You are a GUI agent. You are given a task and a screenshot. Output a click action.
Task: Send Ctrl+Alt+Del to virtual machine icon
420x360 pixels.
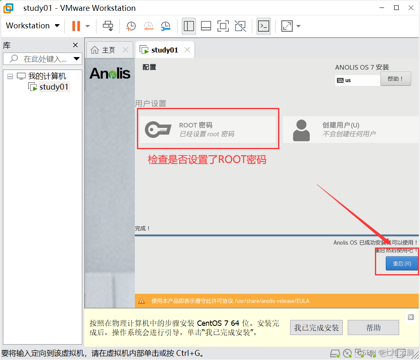pos(108,26)
